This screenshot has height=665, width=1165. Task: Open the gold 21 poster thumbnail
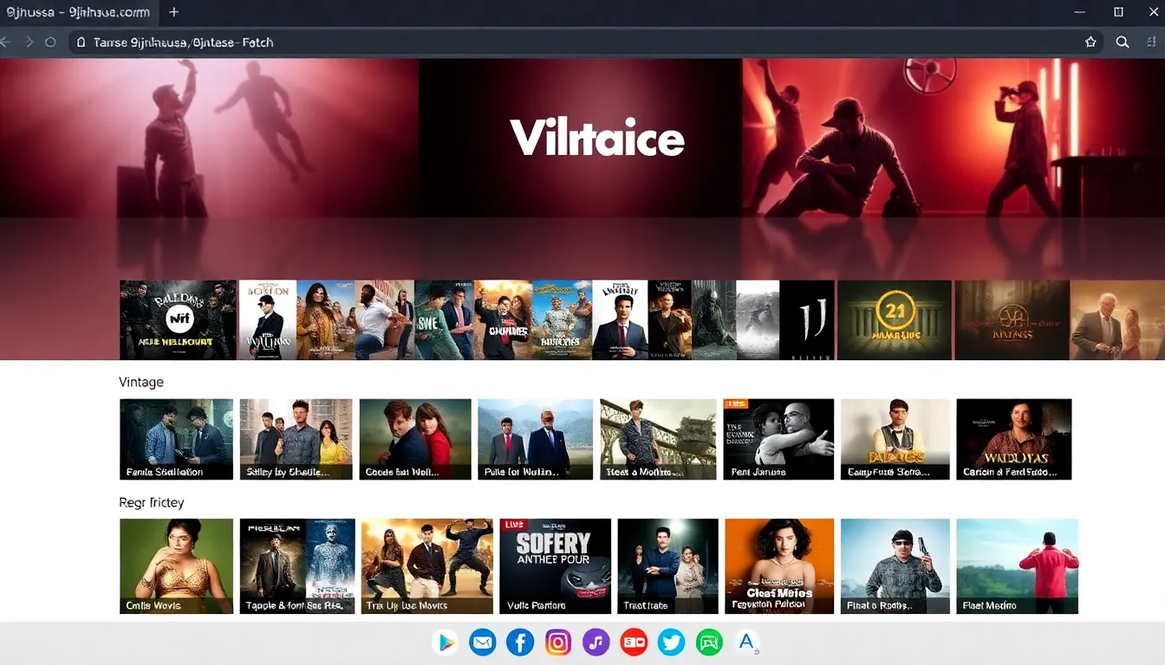(x=894, y=320)
